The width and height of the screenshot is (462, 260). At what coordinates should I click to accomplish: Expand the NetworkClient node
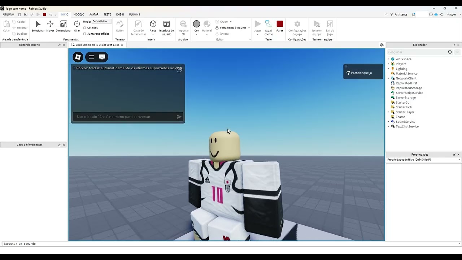coord(388,78)
